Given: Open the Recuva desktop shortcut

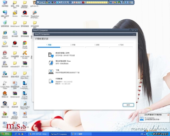Looking at the screenshot, I should tap(15, 14).
